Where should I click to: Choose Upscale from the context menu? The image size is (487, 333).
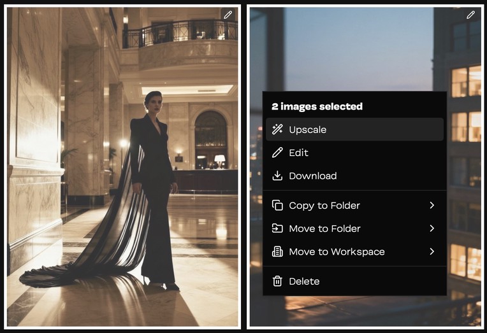(354, 129)
